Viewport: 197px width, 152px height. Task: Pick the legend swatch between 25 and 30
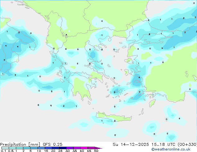pyautogui.click(x=63, y=148)
